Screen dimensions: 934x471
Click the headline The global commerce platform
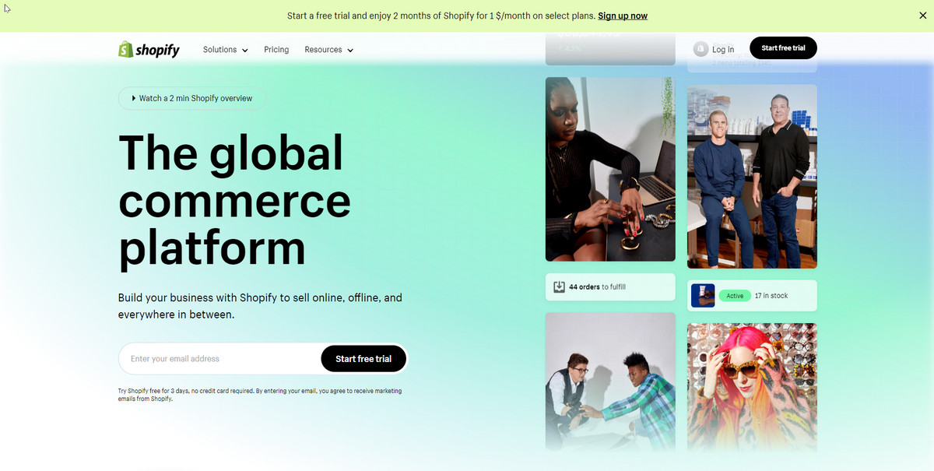coord(234,200)
